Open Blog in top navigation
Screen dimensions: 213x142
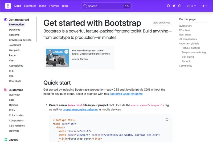coord(65,6)
